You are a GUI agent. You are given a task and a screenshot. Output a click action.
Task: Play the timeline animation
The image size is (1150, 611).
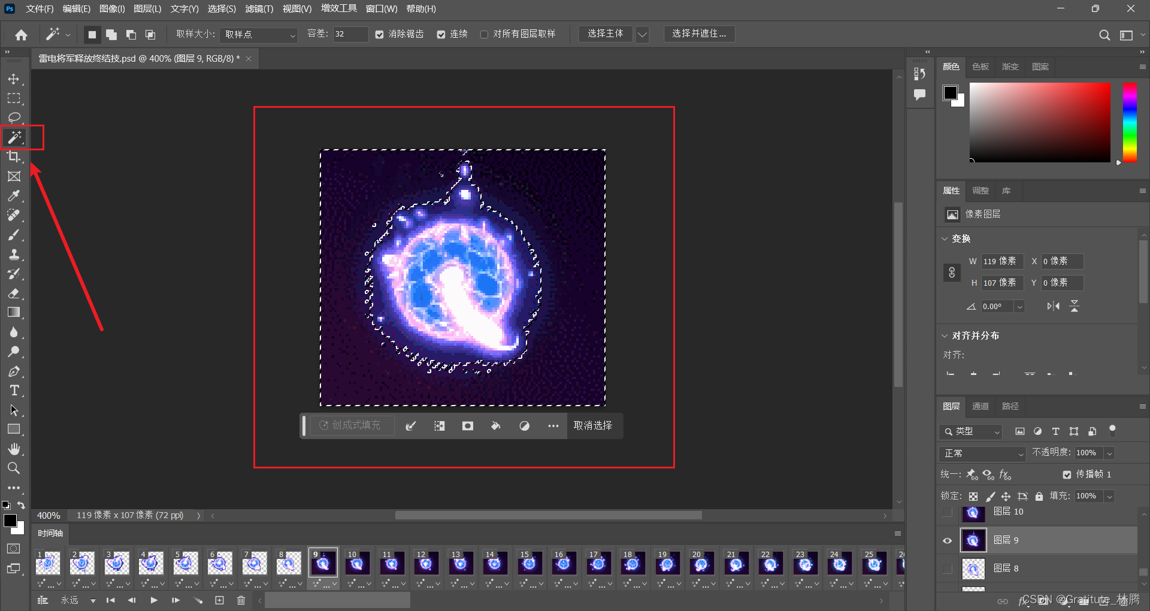pyautogui.click(x=154, y=600)
